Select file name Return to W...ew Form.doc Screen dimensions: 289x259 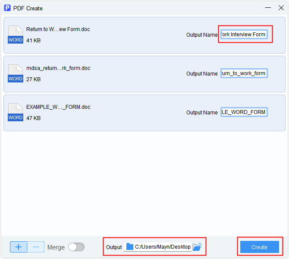58,29
